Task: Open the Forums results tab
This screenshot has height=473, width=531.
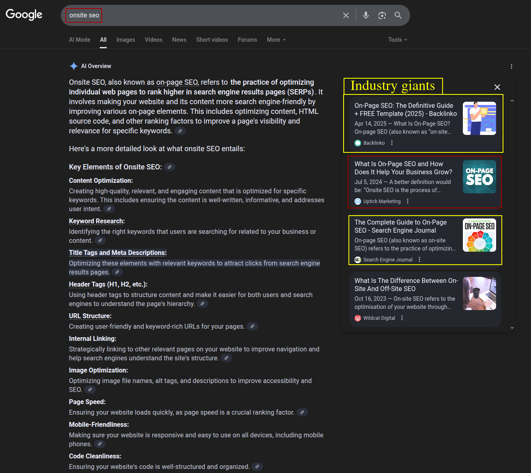Action: coord(247,40)
